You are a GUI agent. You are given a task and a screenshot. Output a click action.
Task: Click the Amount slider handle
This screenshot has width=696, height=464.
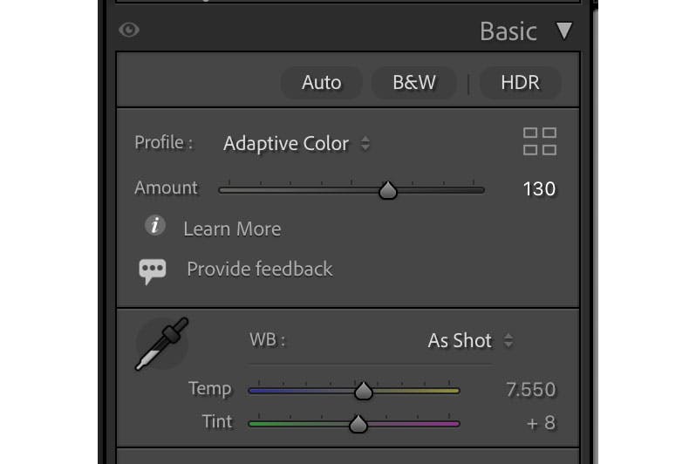click(x=388, y=190)
